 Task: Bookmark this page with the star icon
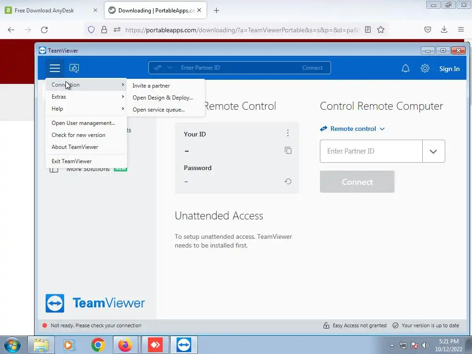tap(380, 30)
